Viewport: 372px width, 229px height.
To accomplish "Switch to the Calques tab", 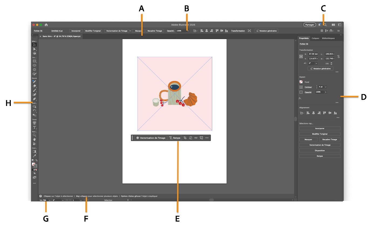I will click(x=315, y=38).
